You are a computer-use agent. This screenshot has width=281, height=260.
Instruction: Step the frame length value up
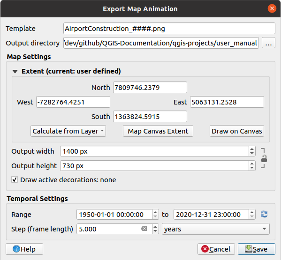point(155,227)
